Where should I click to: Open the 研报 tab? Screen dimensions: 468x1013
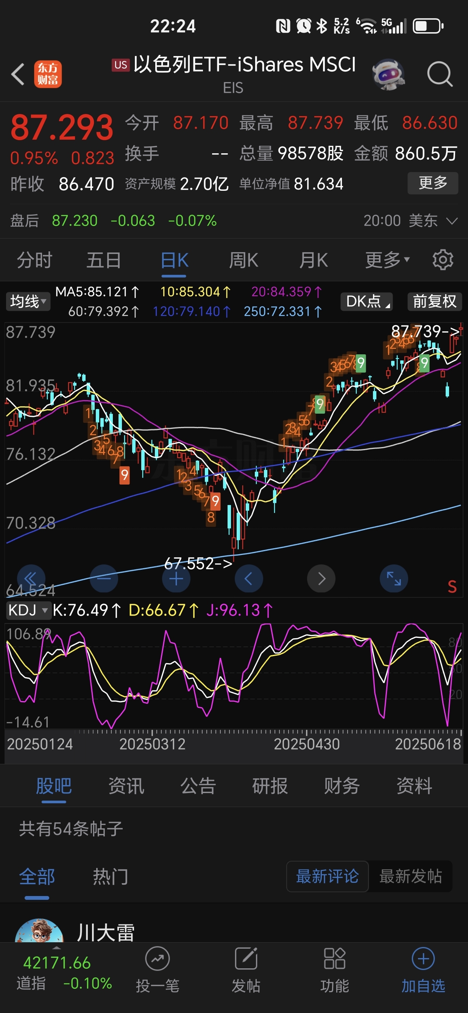[270, 786]
